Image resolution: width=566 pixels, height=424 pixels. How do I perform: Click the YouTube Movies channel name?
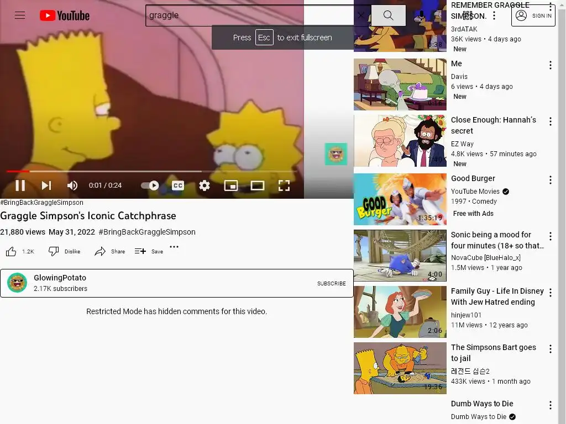tap(475, 192)
